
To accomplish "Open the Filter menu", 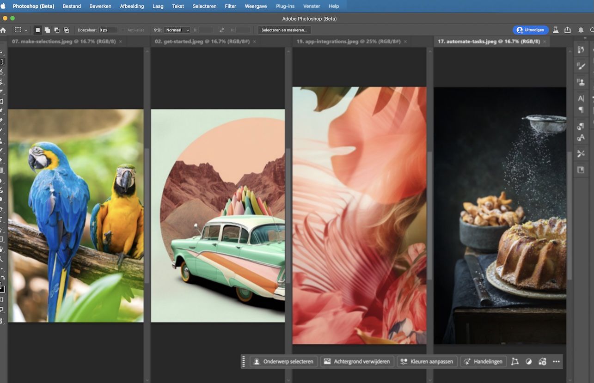I will click(230, 6).
